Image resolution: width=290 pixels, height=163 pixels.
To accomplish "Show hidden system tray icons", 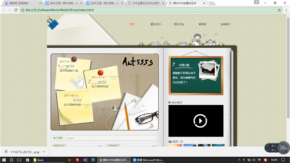I will (239, 160).
